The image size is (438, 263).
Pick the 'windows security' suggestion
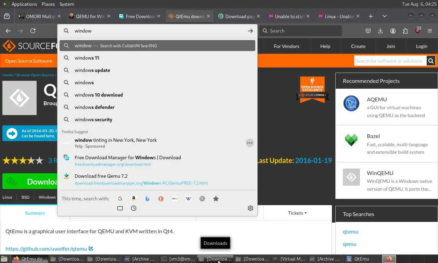157,120
